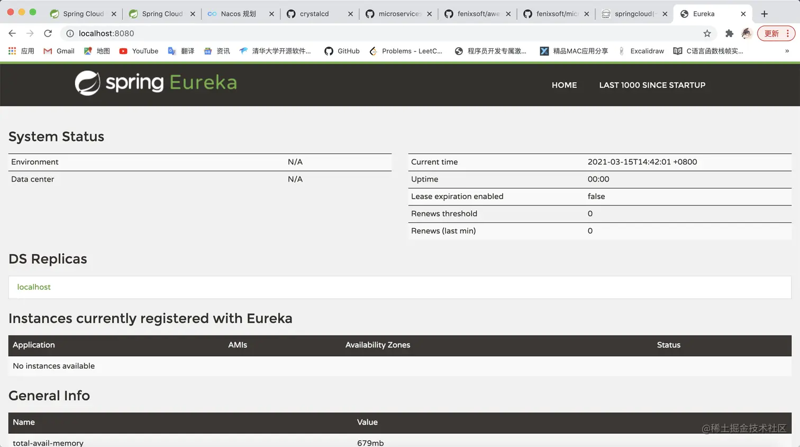Close the microservices tab

click(x=429, y=14)
